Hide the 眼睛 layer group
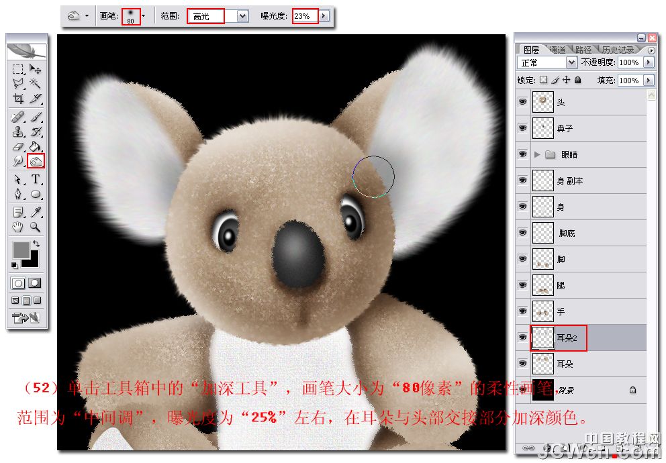Viewport: 666px width, 463px height. (522, 154)
